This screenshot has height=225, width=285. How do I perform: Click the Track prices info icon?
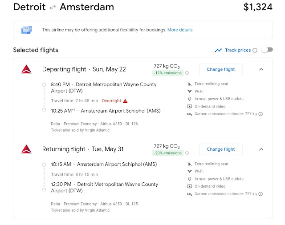(255, 50)
